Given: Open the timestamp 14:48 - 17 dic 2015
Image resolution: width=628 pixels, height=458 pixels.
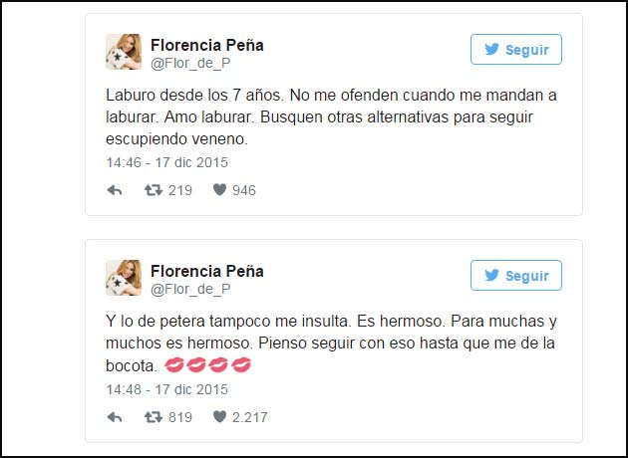Looking at the screenshot, I should tap(167, 387).
